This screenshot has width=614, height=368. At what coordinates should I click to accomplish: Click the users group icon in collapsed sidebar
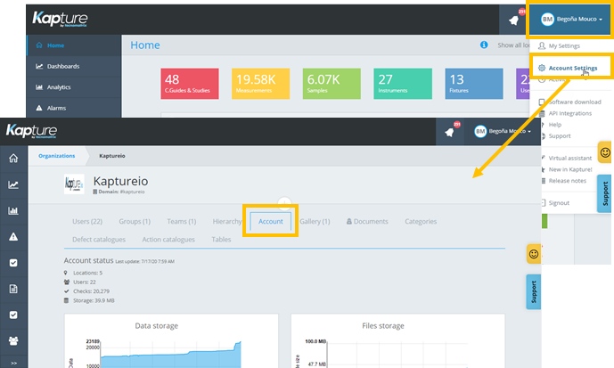click(x=13, y=341)
